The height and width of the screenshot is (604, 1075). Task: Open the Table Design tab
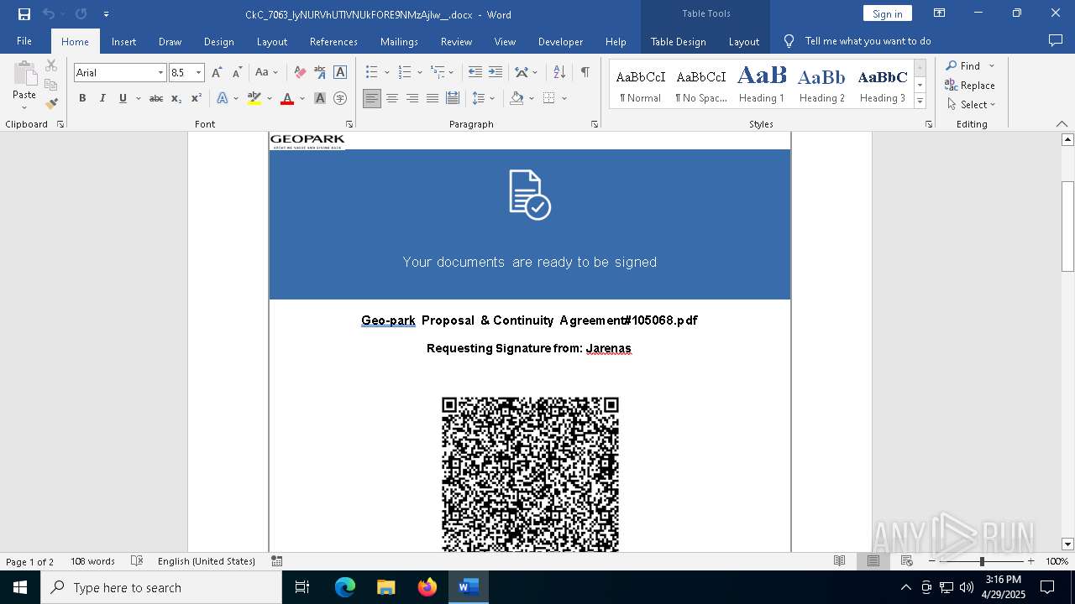pyautogui.click(x=679, y=41)
